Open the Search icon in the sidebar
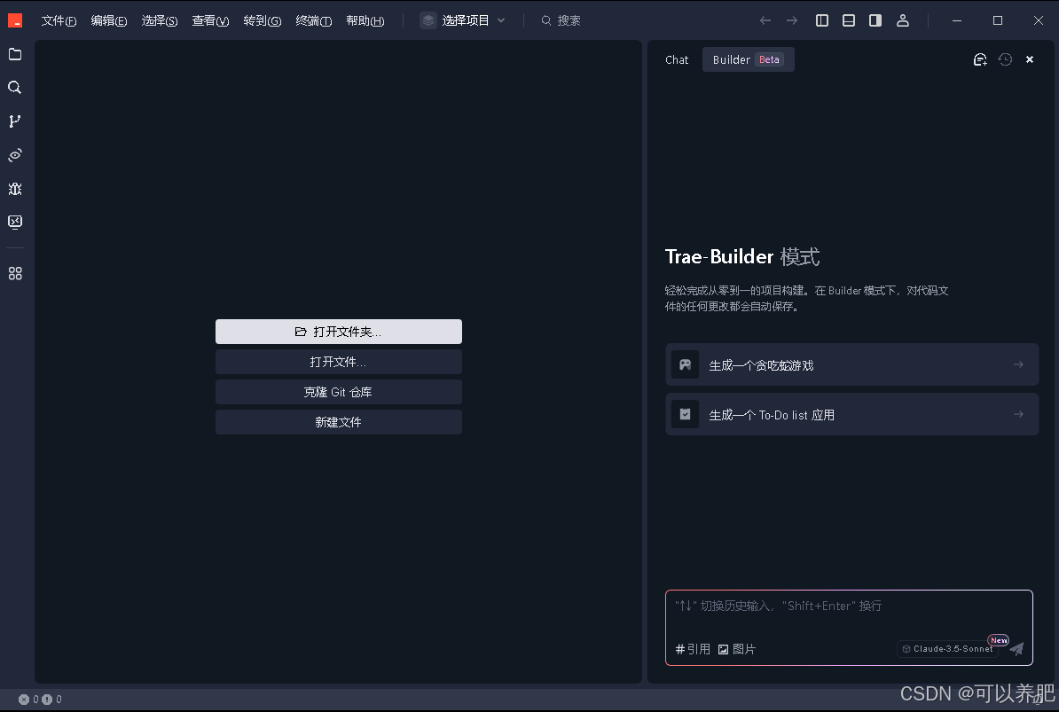This screenshot has width=1059, height=712. click(15, 88)
